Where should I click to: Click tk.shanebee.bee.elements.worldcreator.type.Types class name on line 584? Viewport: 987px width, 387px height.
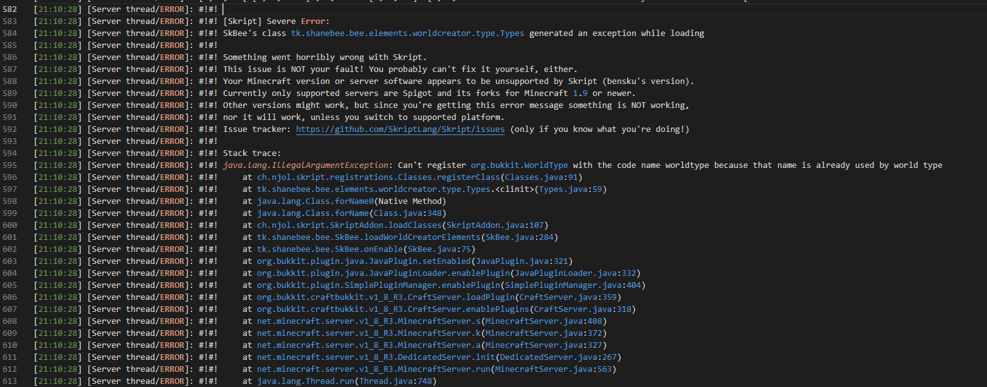point(407,33)
